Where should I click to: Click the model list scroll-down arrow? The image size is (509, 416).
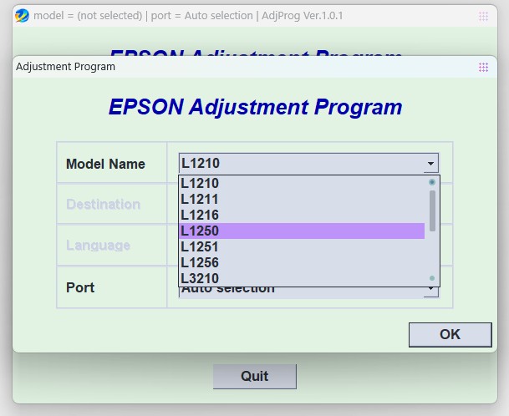coord(432,278)
